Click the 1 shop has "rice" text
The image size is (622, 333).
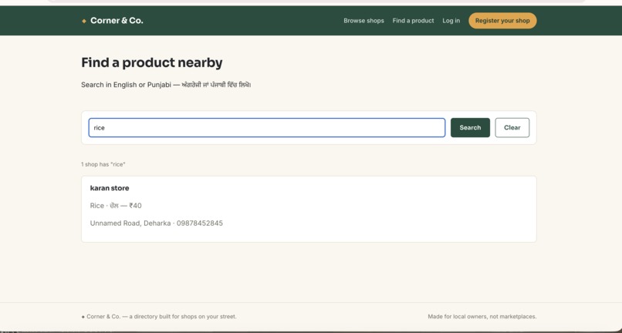click(x=103, y=164)
